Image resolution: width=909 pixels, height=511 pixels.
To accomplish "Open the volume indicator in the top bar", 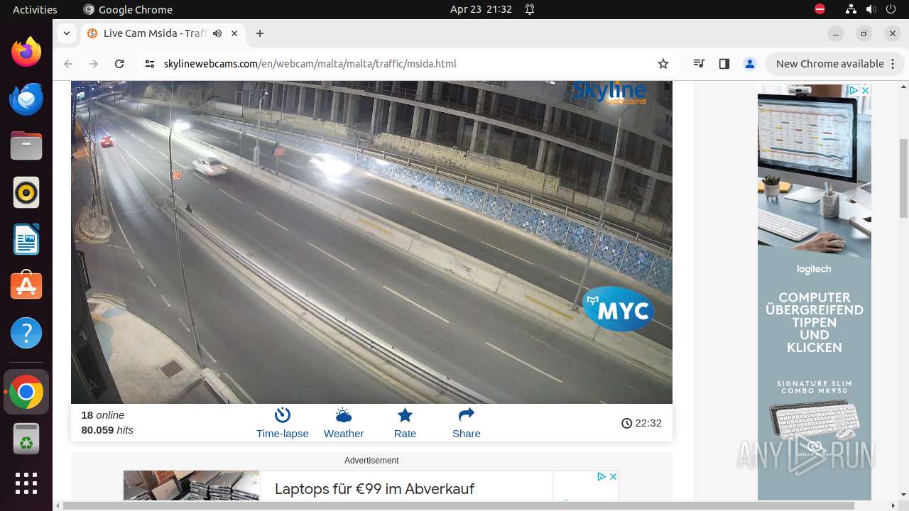I will click(x=871, y=9).
